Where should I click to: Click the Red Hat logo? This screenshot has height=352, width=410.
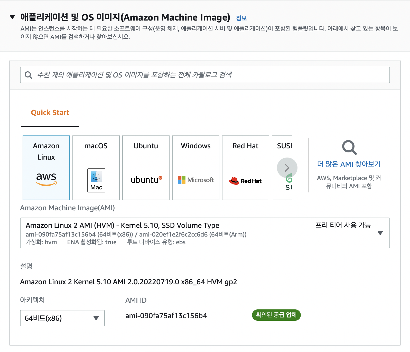[x=245, y=181]
